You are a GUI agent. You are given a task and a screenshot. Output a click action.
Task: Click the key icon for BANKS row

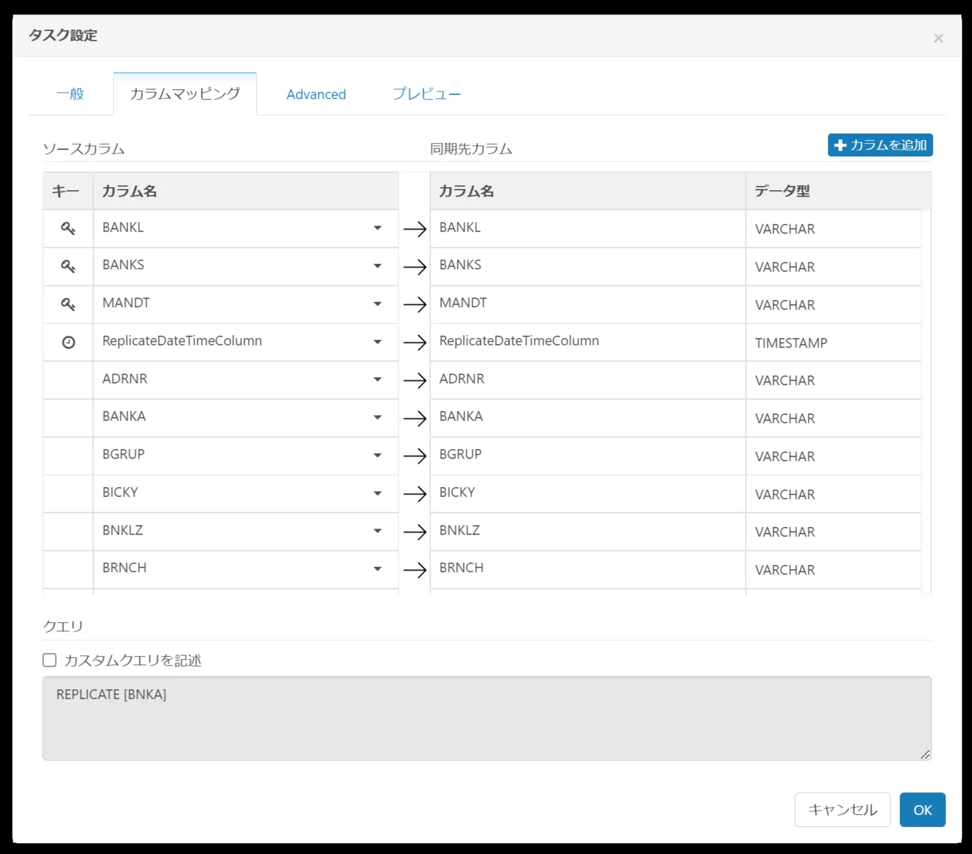click(x=68, y=267)
